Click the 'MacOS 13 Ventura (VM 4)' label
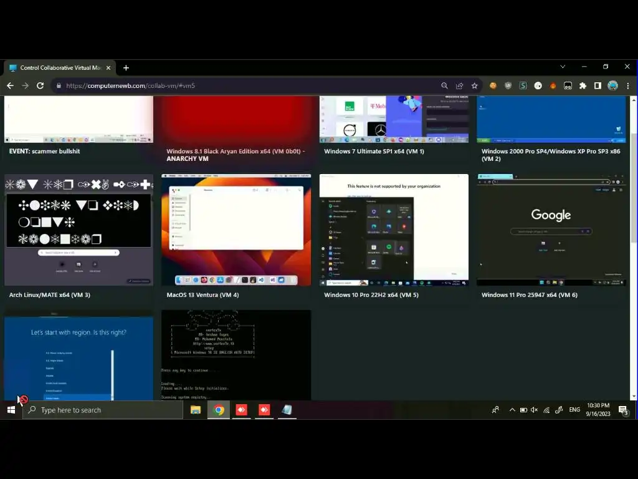This screenshot has height=479, width=638. 202,295
